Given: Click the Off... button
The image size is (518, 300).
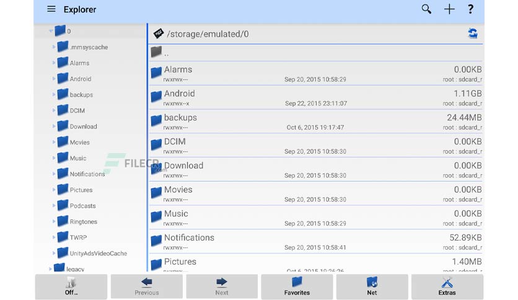Looking at the screenshot, I should coord(71,286).
